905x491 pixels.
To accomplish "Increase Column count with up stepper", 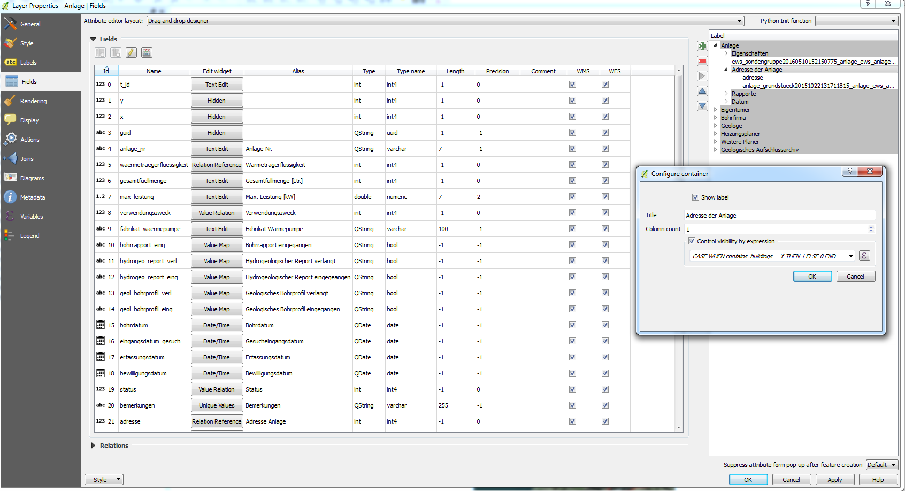I will (871, 227).
